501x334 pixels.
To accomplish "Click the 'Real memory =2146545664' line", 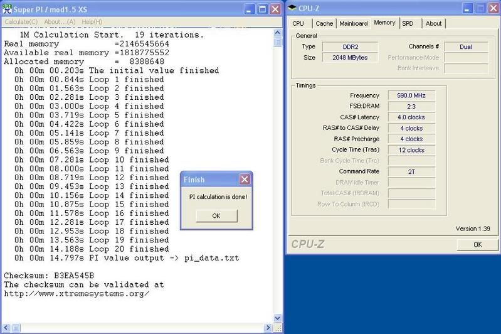I will point(87,44).
